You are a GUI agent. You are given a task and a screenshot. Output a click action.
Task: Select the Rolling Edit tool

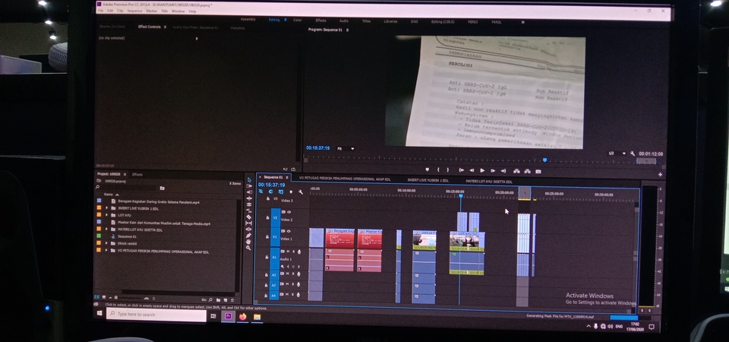[x=249, y=204]
